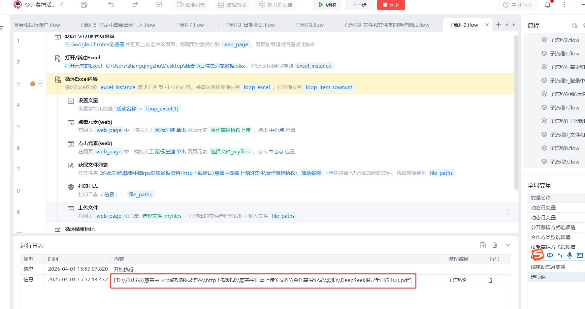Switch to the 子流程8.flow tab
The height and width of the screenshot is (309, 585).
tap(309, 25)
